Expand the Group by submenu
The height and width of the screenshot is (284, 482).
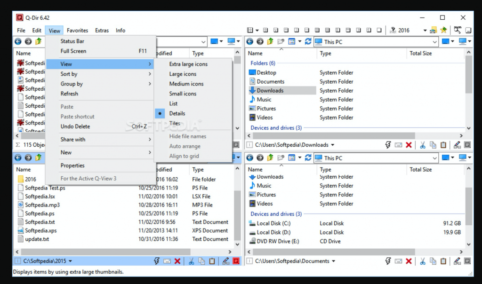click(100, 84)
